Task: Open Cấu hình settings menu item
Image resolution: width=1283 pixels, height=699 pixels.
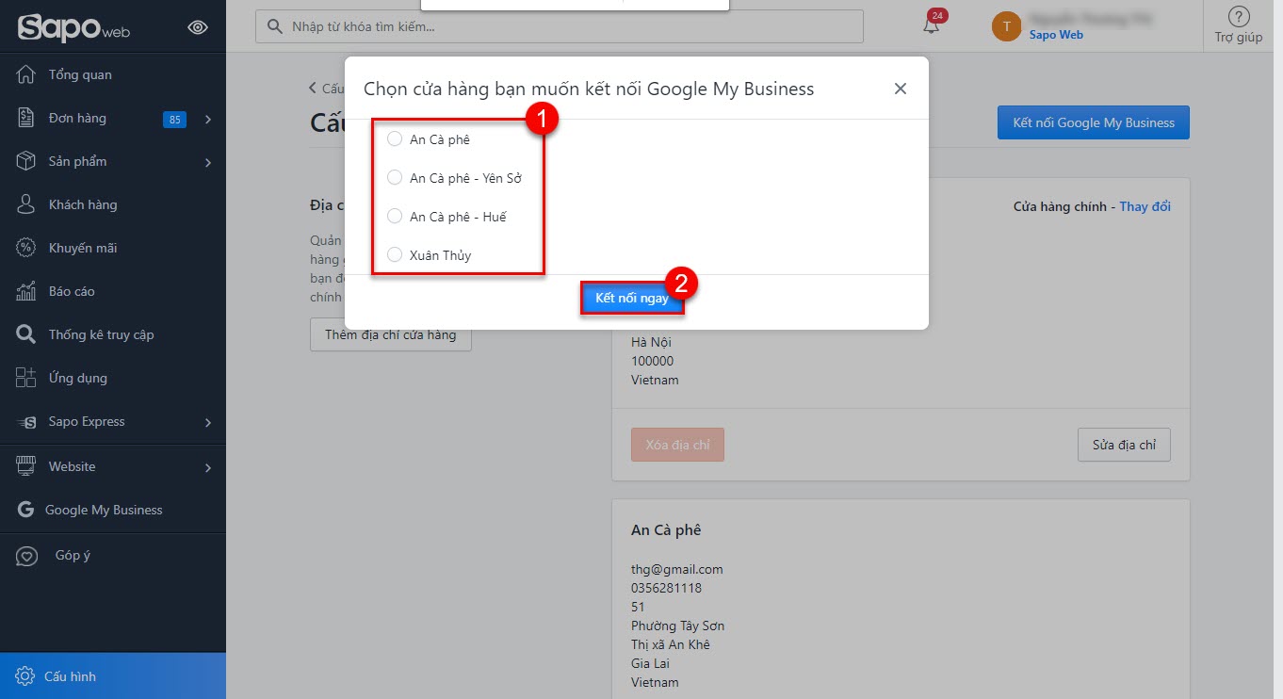Action: [x=113, y=676]
